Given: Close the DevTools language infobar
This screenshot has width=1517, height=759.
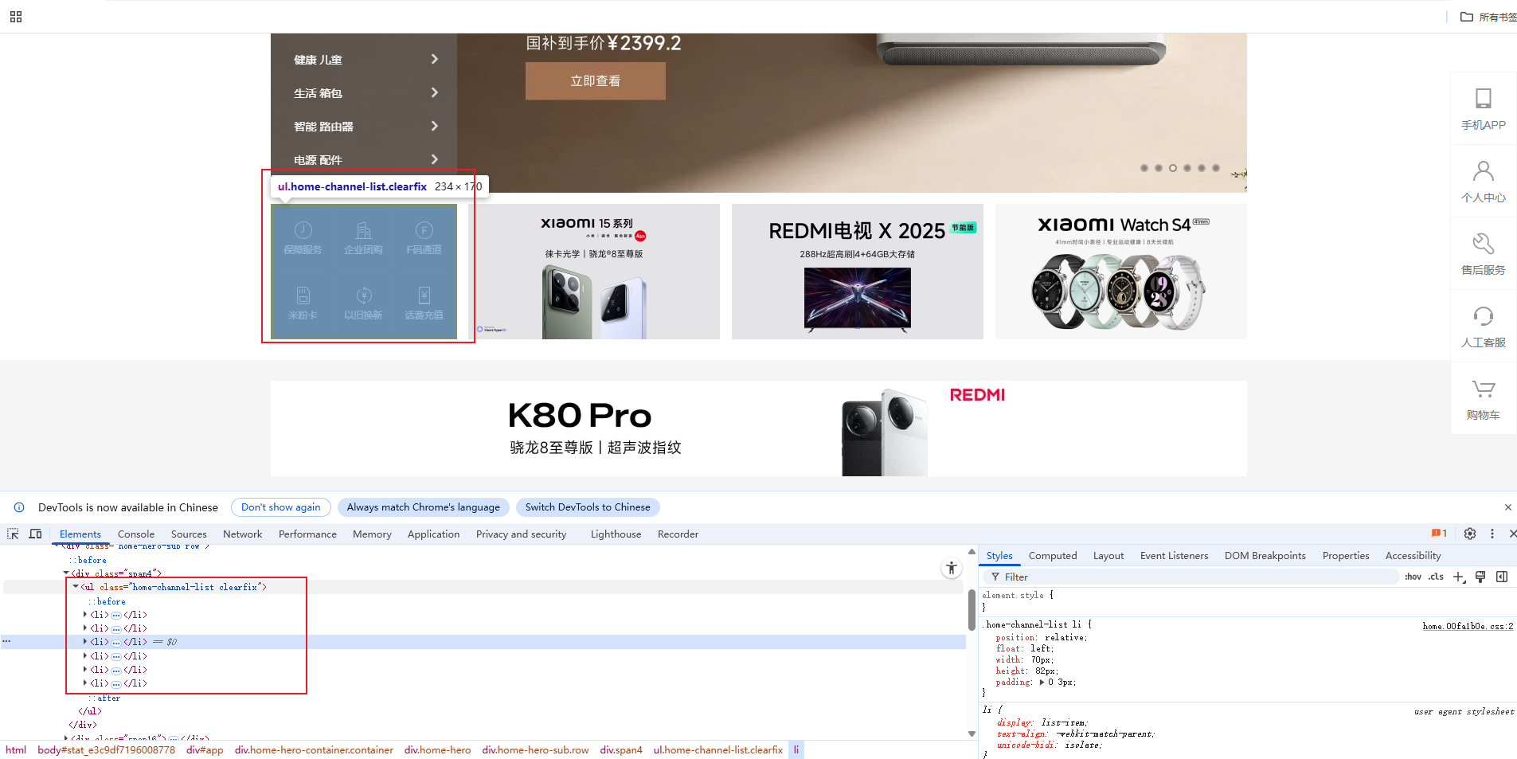Looking at the screenshot, I should tap(1507, 507).
